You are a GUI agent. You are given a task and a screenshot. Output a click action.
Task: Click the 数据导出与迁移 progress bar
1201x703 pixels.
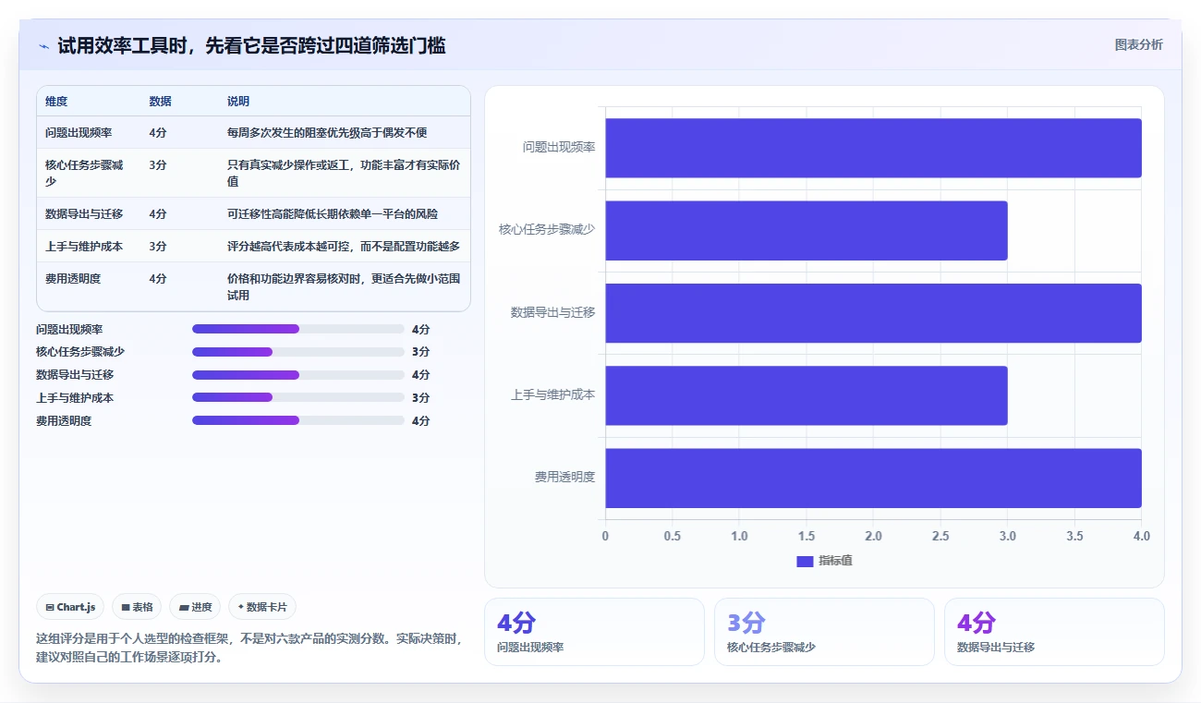click(x=298, y=375)
